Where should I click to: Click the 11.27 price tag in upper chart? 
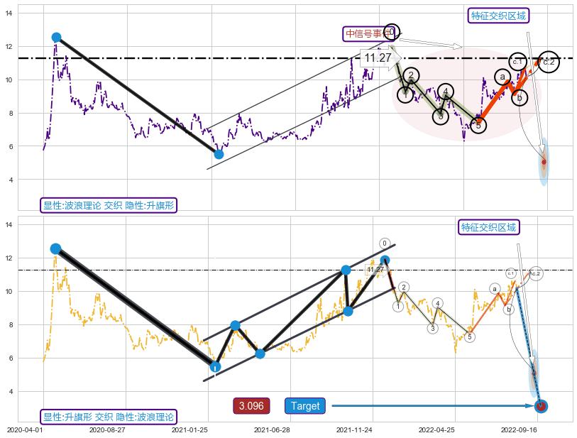pos(378,58)
